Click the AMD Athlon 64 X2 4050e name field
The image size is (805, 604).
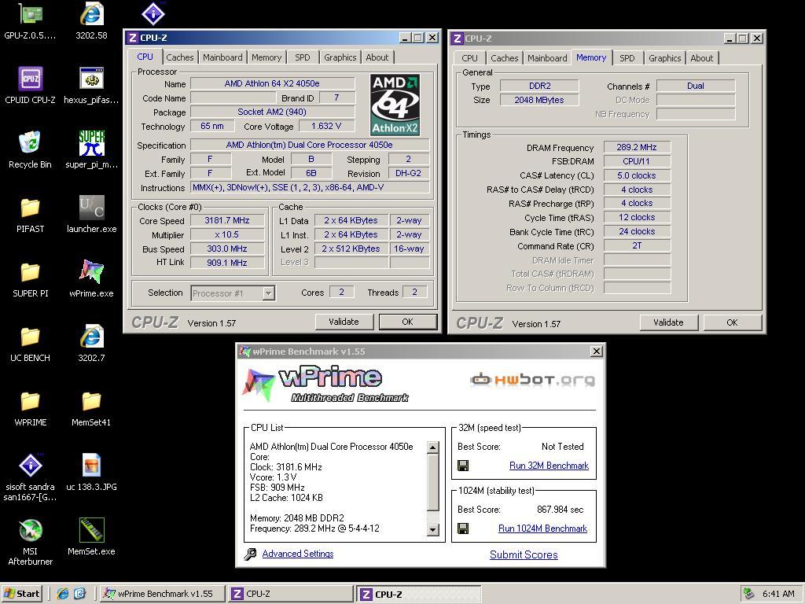(x=272, y=83)
